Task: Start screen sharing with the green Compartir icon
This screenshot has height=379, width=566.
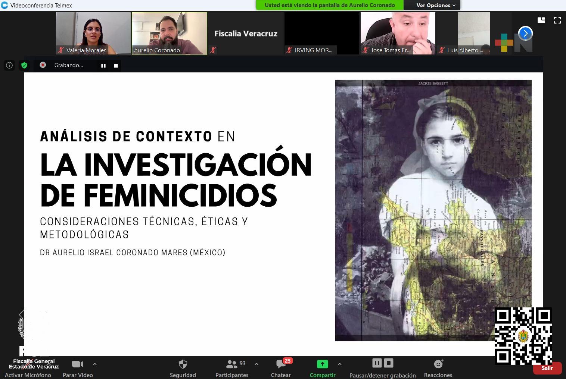Action: click(x=322, y=364)
